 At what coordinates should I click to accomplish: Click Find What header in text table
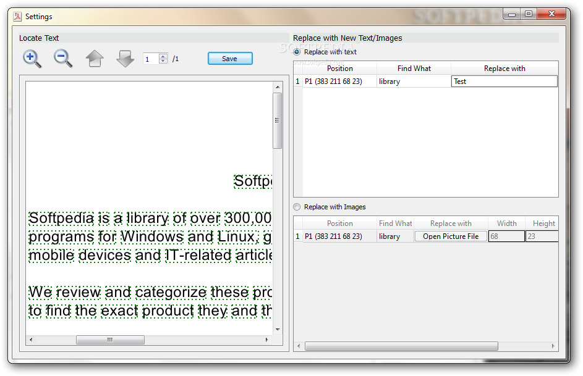coord(414,69)
